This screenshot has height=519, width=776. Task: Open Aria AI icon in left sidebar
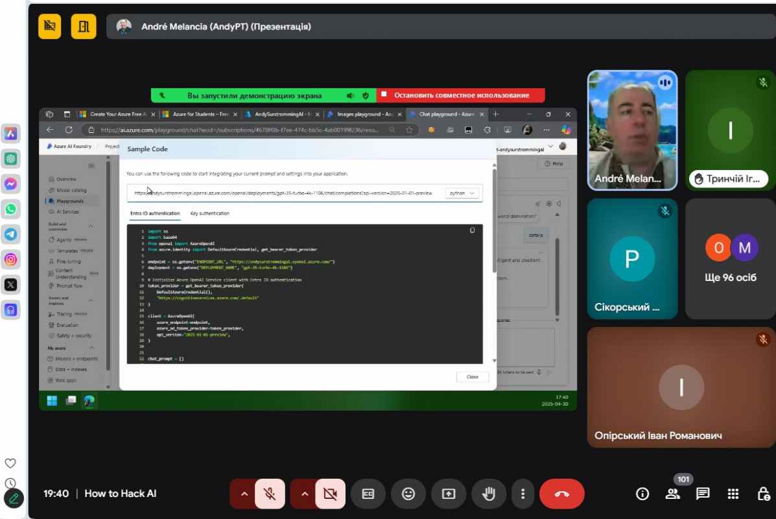11,134
